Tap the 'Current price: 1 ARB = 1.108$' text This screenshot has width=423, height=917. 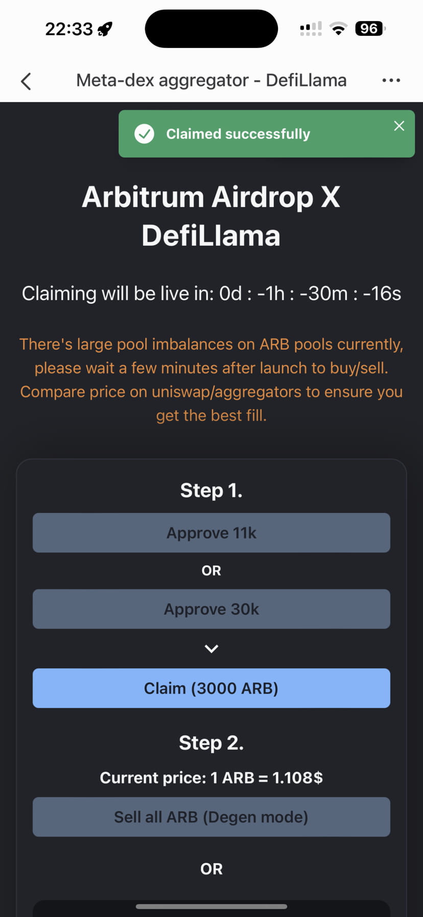pos(212,778)
